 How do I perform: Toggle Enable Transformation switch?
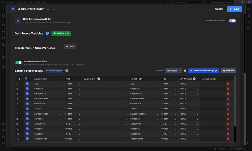pos(232,20)
